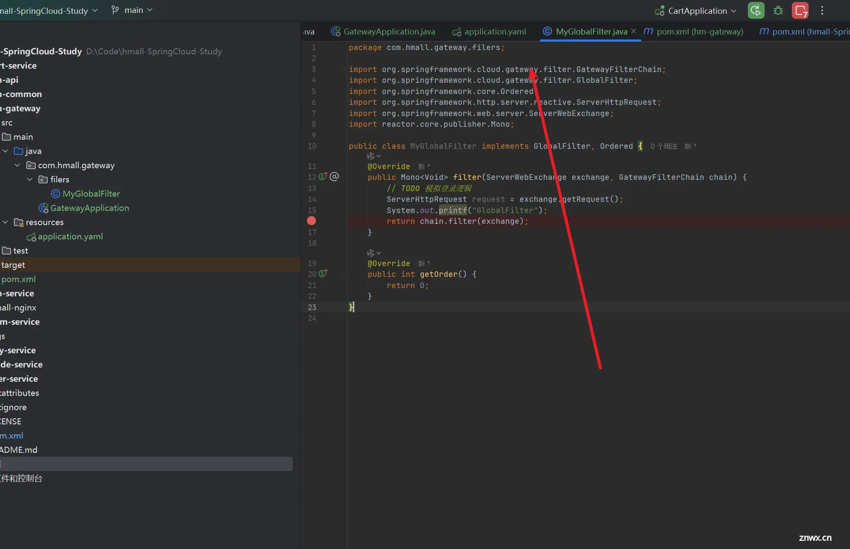Select the main folder in project tree
Screen dimensions: 850x549
23,137
